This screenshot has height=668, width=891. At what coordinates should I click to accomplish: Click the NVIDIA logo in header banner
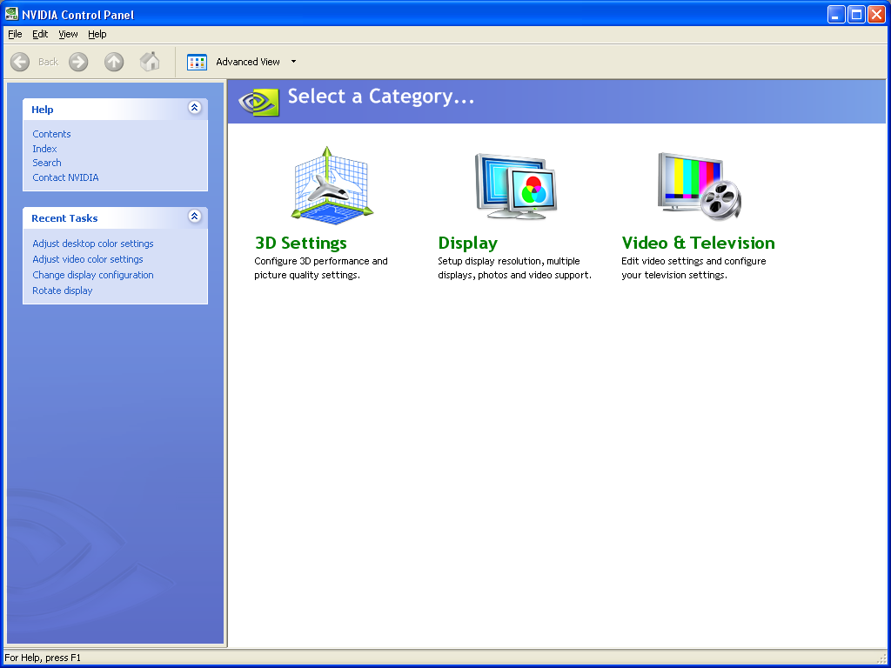click(258, 101)
